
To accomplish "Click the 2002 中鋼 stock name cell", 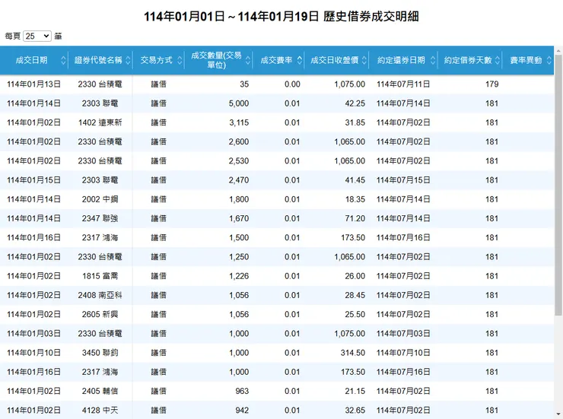I will coord(100,199).
